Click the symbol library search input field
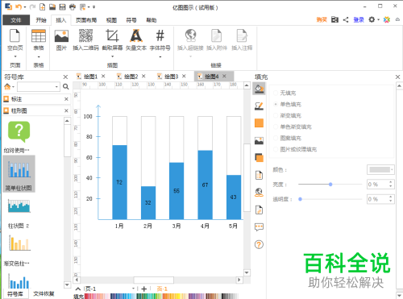Image resolution: width=403 pixels, height=299 pixels. click(36, 87)
